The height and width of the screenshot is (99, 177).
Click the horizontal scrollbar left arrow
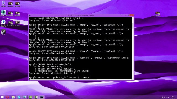pyautogui.click(x=30, y=79)
